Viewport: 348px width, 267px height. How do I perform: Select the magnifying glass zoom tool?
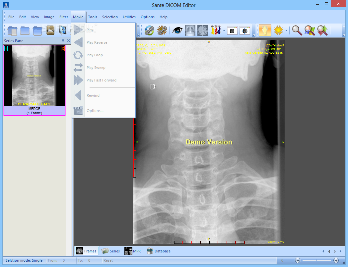297,30
